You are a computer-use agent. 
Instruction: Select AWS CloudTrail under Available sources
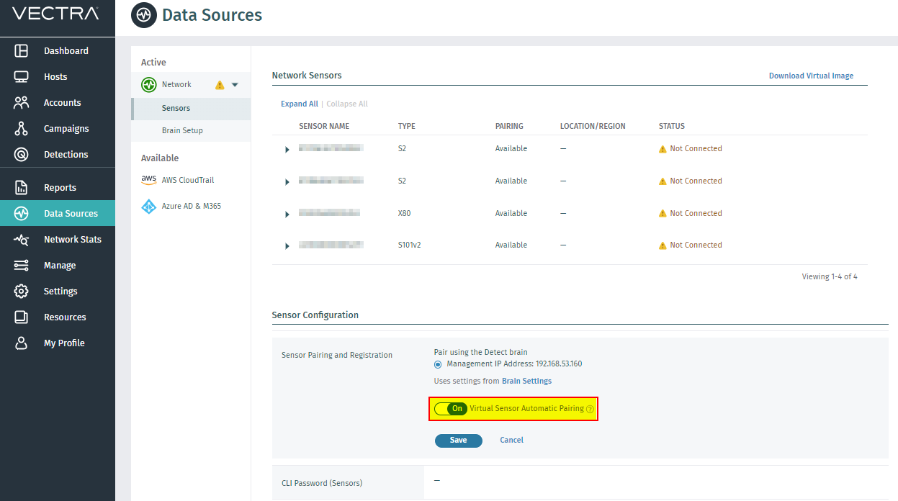click(187, 180)
